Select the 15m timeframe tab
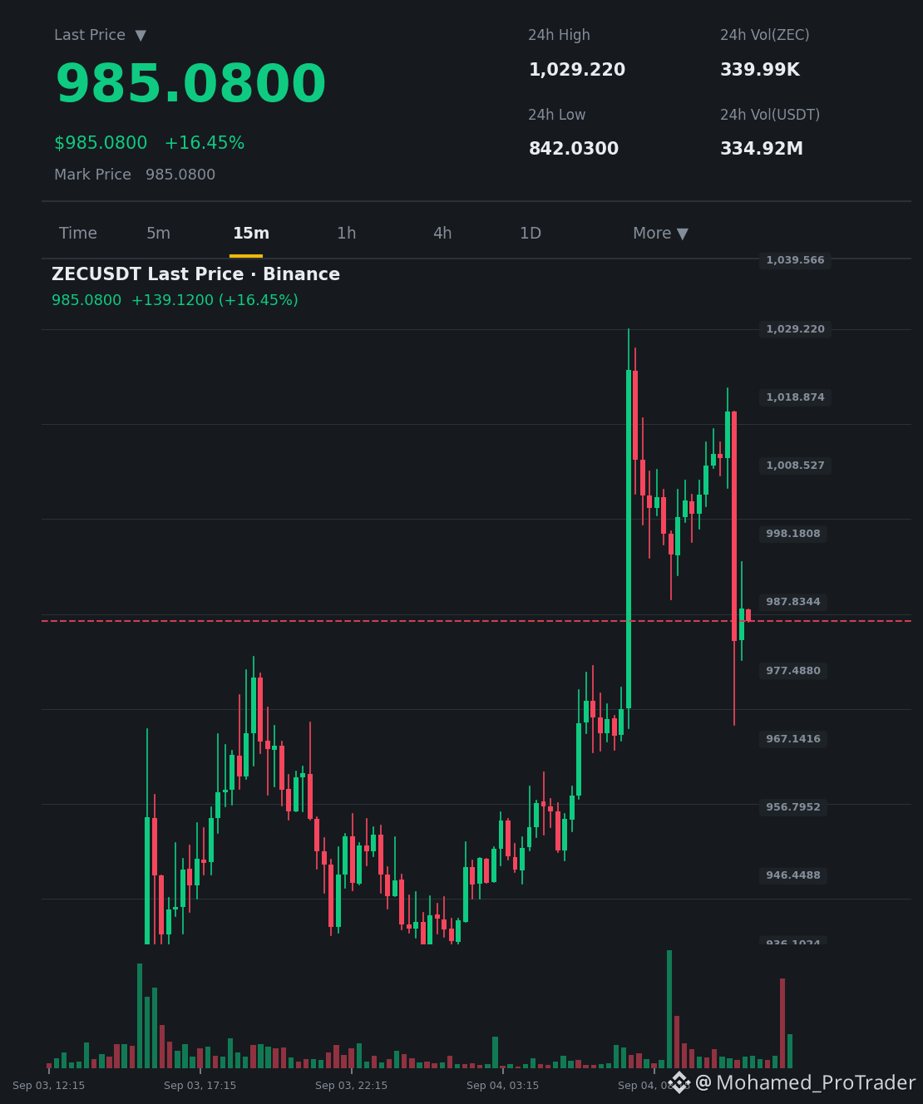 coord(250,234)
